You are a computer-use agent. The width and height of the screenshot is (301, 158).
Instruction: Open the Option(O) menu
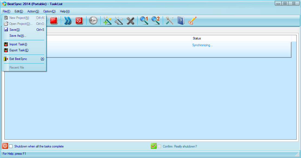click(49, 11)
